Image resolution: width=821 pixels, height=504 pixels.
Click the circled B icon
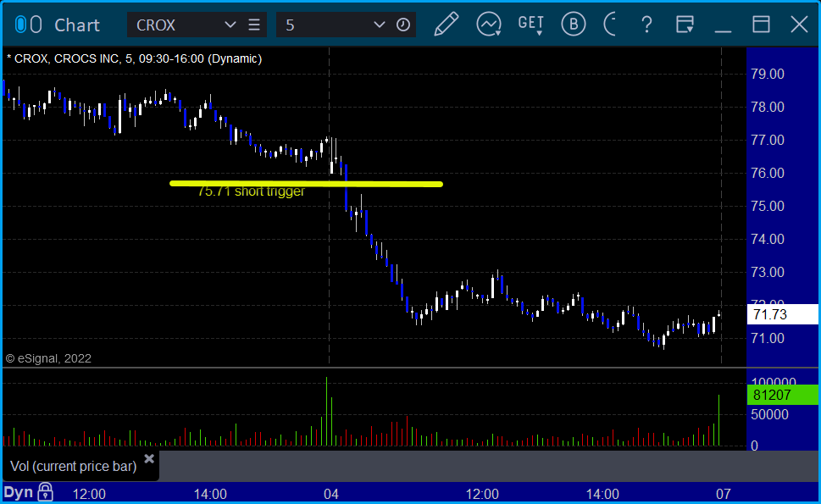(574, 24)
